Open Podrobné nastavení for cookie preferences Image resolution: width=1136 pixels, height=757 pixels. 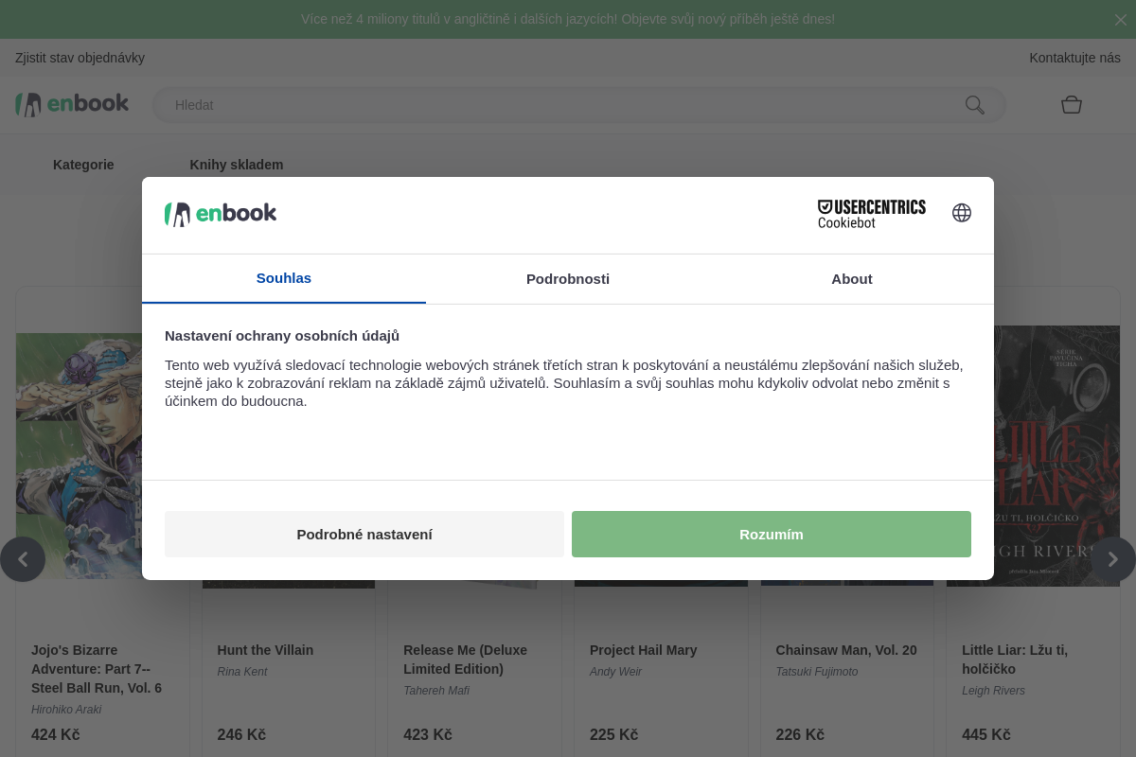(364, 534)
